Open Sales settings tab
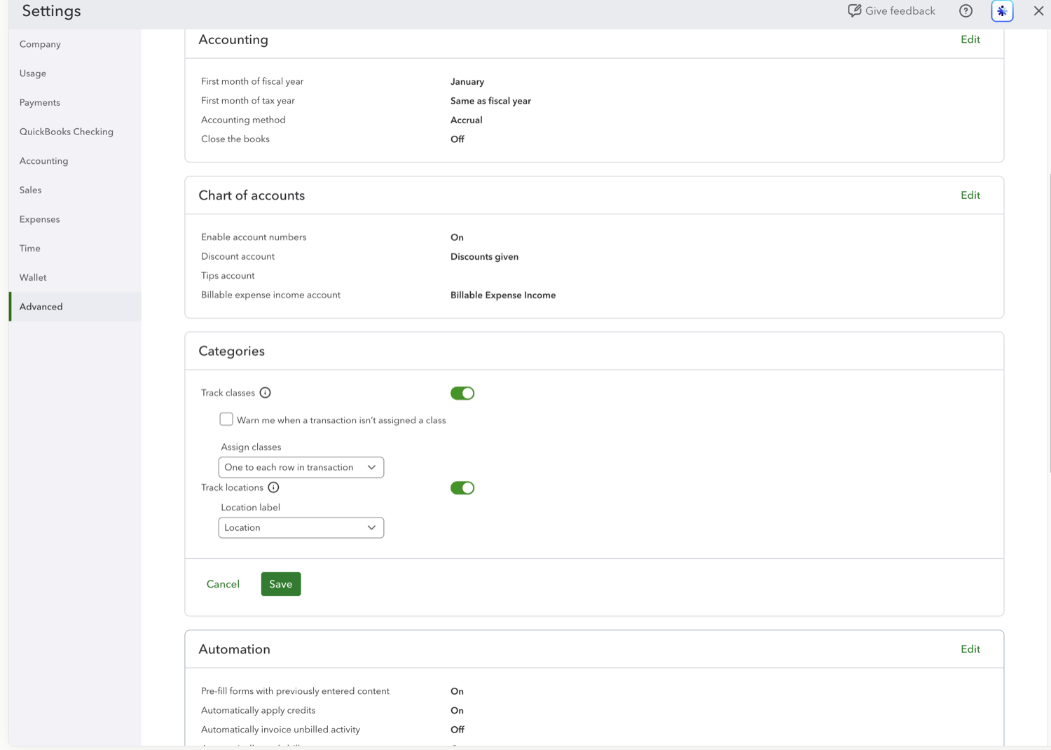The width and height of the screenshot is (1051, 750). [75, 190]
